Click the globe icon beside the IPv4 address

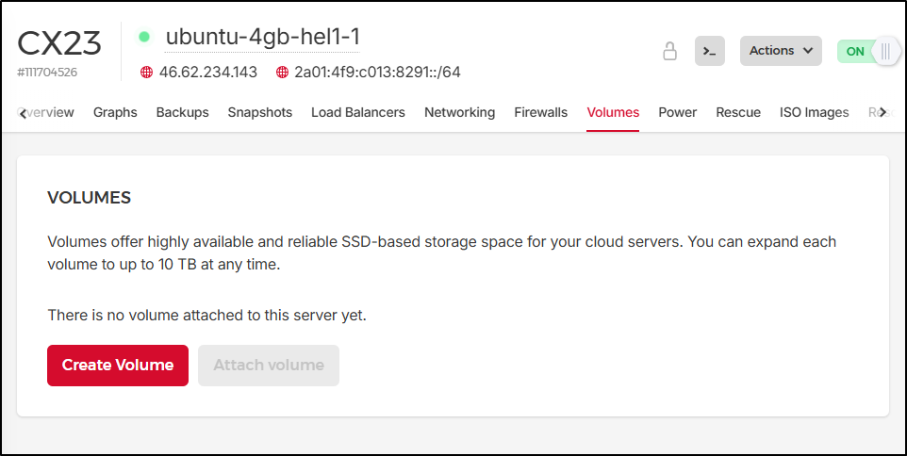pos(146,73)
